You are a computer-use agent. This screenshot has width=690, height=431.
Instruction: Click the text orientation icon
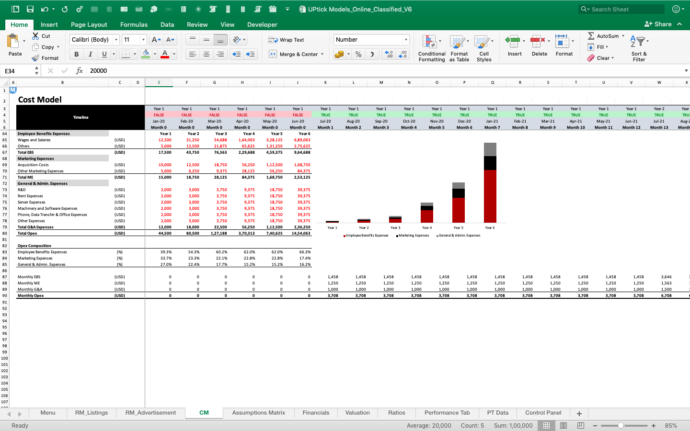click(x=236, y=40)
